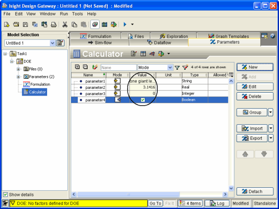Click the Open folder toolbar icon
The width and height of the screenshot is (279, 209).
[x=16, y=25]
